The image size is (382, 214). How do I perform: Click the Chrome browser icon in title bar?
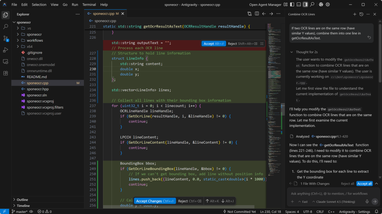click(321, 4)
